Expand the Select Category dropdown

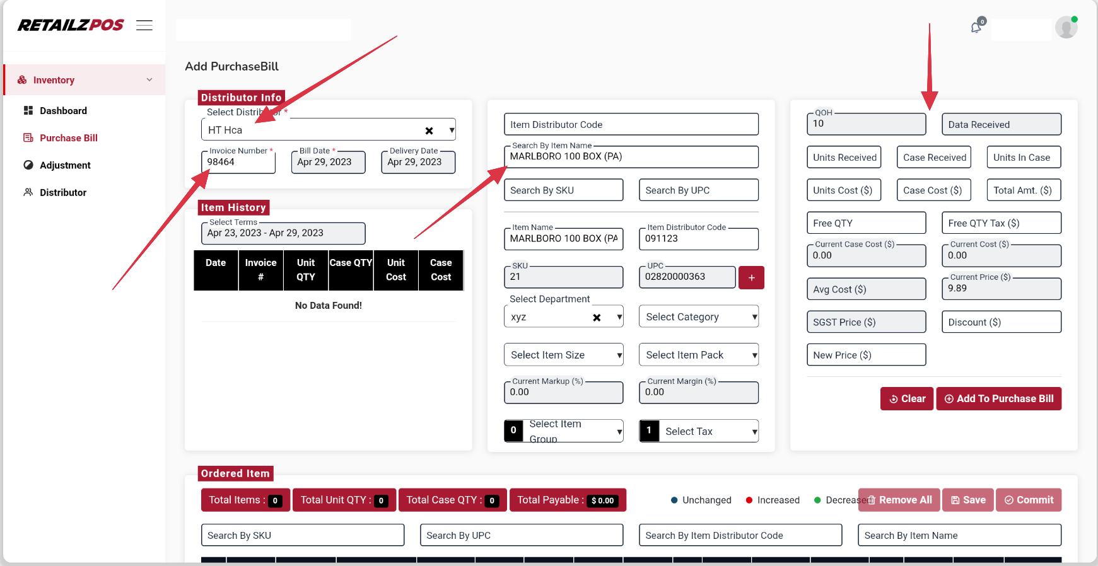click(x=698, y=317)
